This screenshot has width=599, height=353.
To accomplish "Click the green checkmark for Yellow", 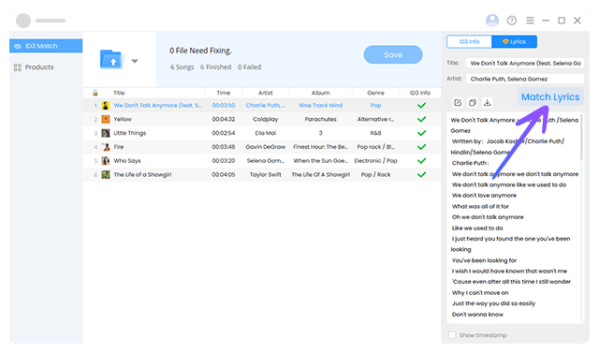I will pyautogui.click(x=421, y=119).
